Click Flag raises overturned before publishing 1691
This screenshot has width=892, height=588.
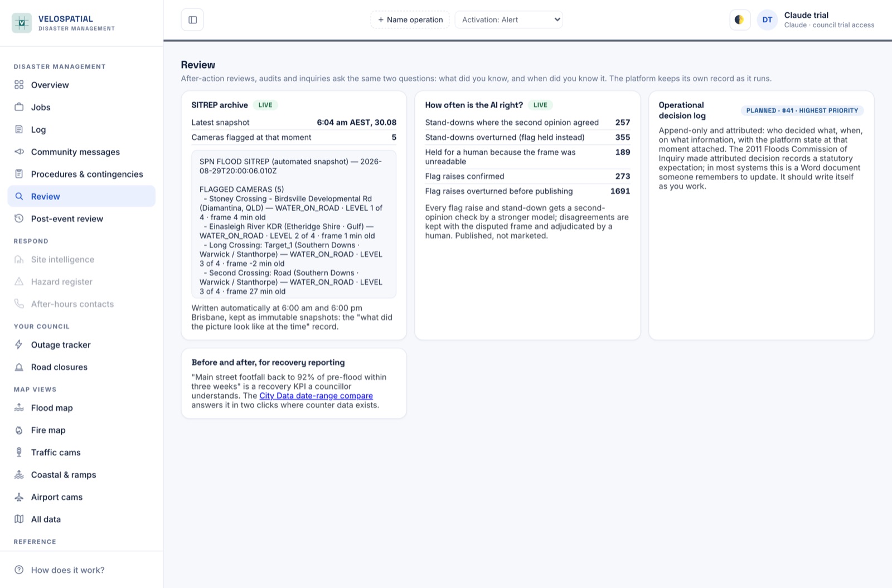(x=527, y=191)
